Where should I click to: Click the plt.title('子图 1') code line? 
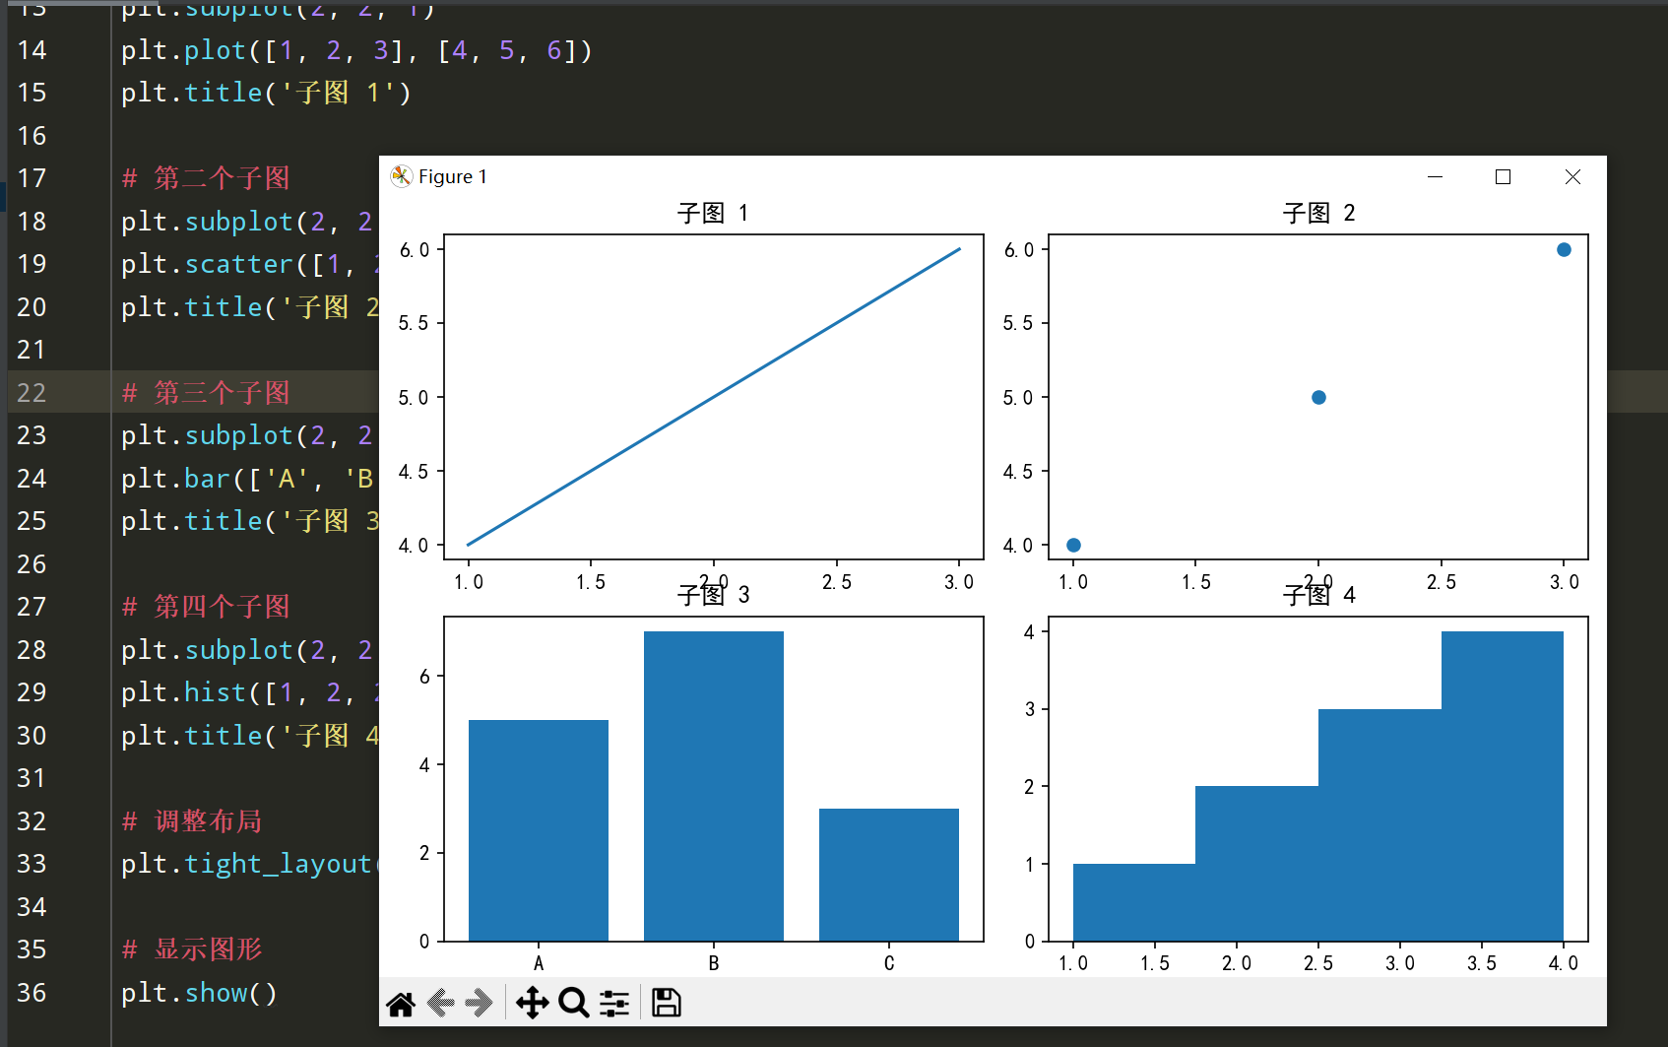(266, 93)
